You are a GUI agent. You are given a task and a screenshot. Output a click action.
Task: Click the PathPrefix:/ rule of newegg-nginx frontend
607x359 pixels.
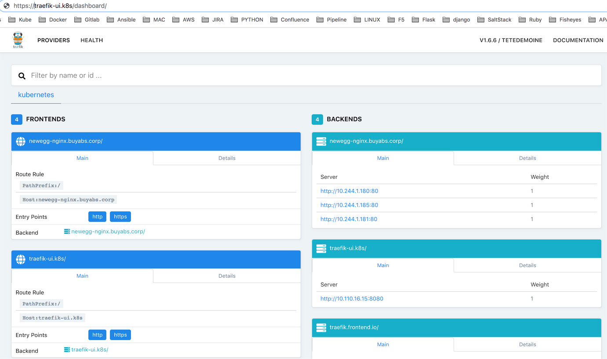tap(41, 186)
